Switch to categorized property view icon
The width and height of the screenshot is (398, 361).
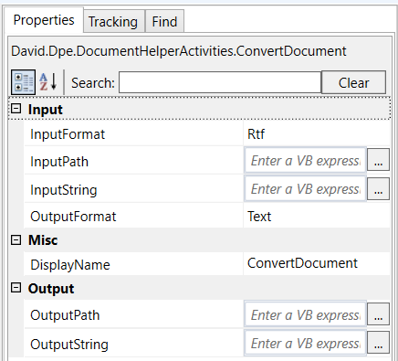pyautogui.click(x=23, y=82)
